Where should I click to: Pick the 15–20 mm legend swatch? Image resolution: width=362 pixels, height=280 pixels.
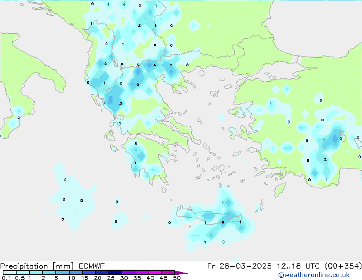89,273
